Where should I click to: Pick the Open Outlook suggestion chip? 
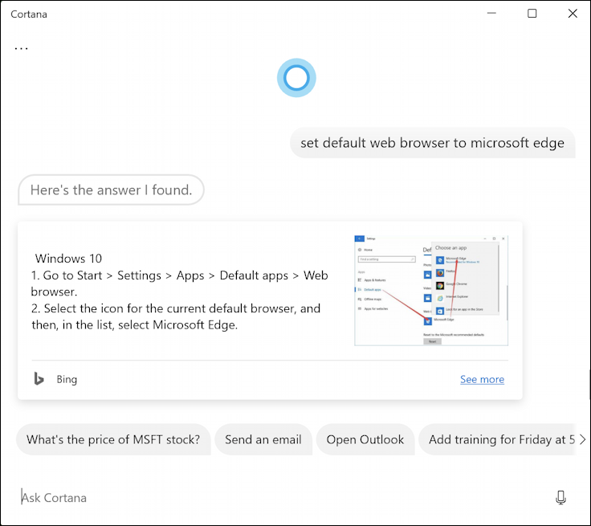click(365, 439)
